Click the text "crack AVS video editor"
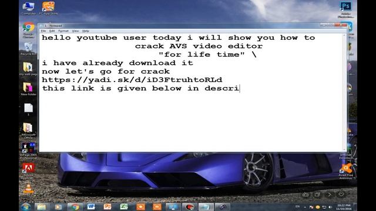This screenshot has width=376, height=211. (199, 46)
